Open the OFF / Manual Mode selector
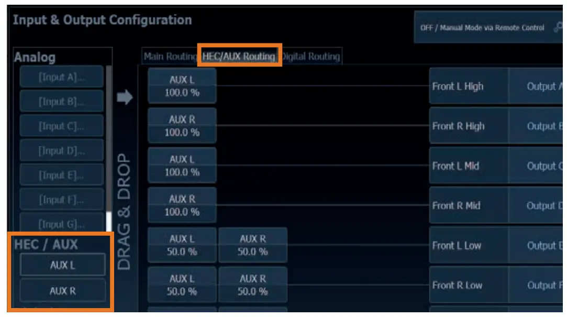 click(x=482, y=28)
